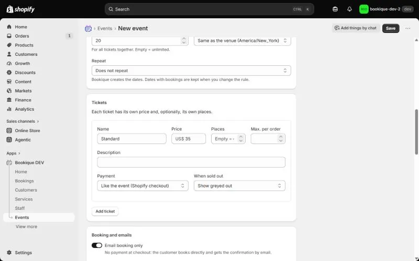Click the Bookique calendar icon in breadcrumb
This screenshot has height=261, width=419.
coord(88,29)
